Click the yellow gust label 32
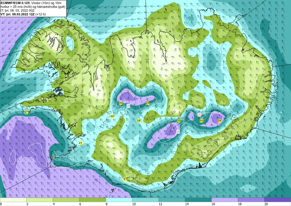The width and height of the screenshot is (291, 206). [x=179, y=121]
